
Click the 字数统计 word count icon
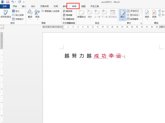point(13,19)
